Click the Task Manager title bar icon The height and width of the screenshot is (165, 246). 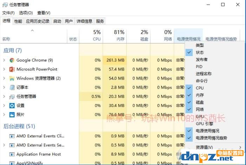pyautogui.click(x=5, y=5)
